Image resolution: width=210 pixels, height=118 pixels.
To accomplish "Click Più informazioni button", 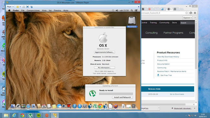I will click(104, 68).
